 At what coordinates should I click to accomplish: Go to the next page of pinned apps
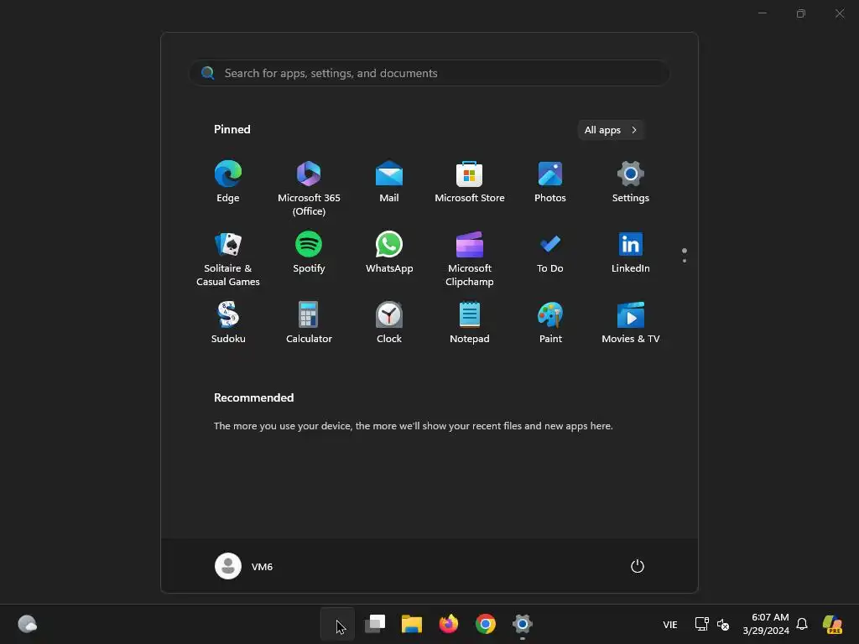[x=685, y=261]
